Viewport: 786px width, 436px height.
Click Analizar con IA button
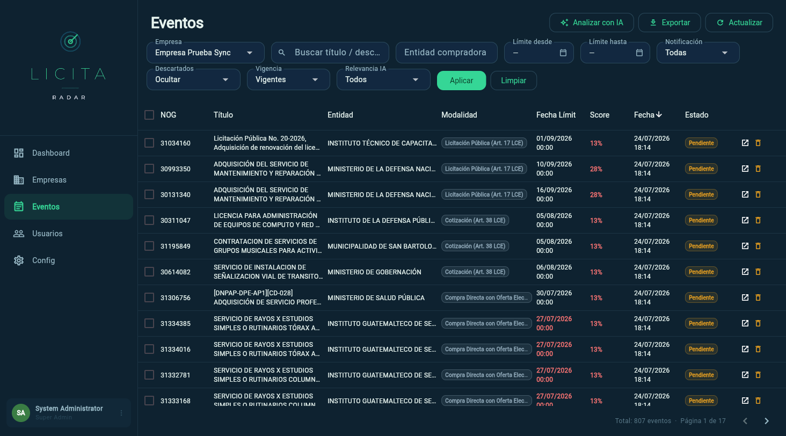(x=592, y=23)
